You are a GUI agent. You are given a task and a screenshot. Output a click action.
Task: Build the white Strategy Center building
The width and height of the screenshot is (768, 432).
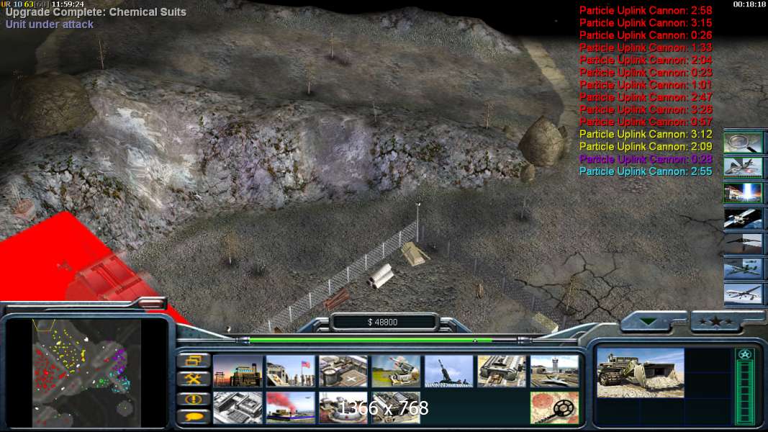click(238, 408)
